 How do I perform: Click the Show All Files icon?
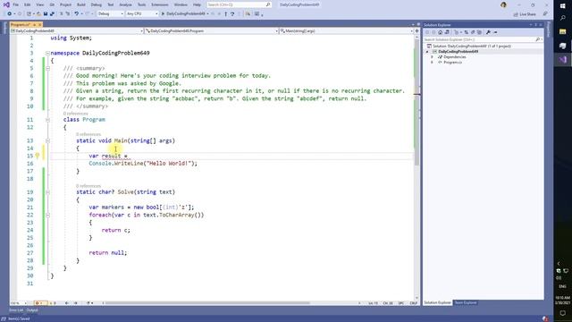click(x=479, y=32)
